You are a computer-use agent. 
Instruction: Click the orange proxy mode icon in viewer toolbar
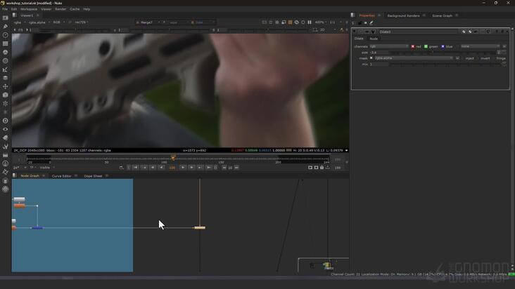tap(290, 22)
